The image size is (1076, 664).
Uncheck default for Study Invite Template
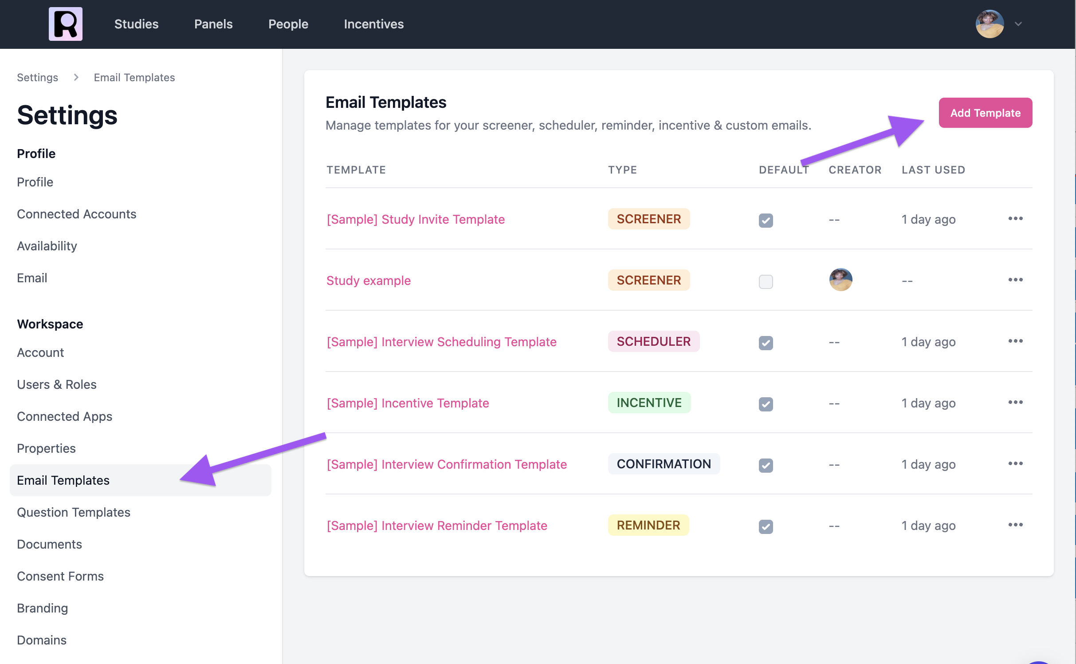pyautogui.click(x=766, y=221)
